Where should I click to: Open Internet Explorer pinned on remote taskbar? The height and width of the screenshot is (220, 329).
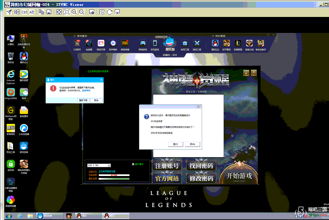20,216
